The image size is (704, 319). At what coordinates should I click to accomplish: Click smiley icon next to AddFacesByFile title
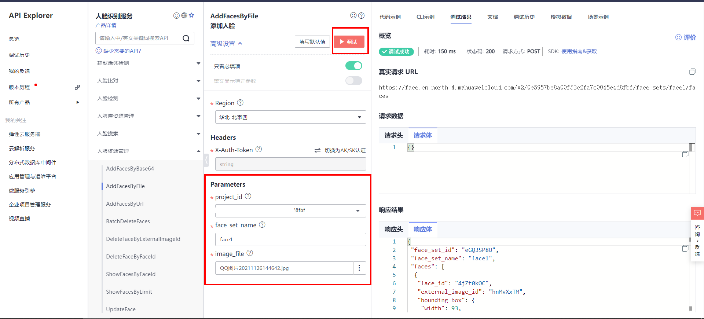tap(353, 15)
